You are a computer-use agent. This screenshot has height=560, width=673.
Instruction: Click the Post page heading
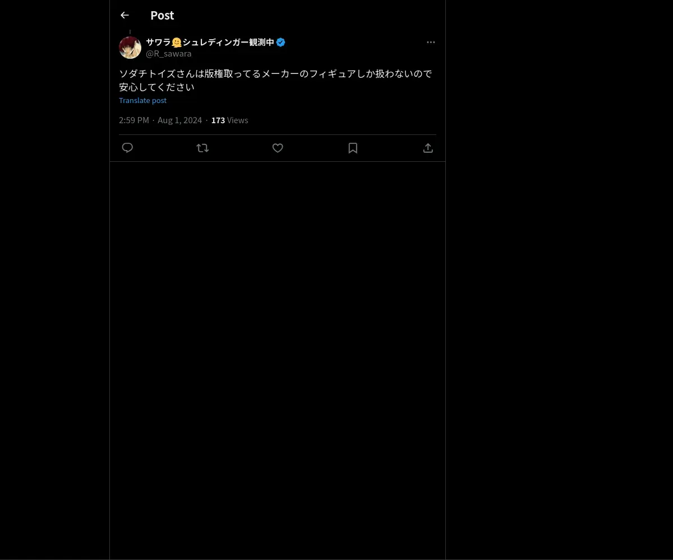pyautogui.click(x=162, y=15)
